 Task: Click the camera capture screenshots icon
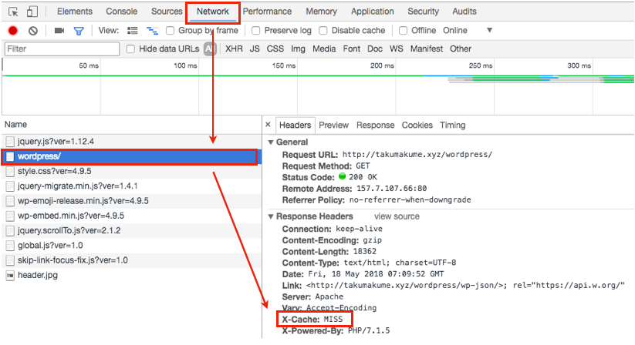59,31
